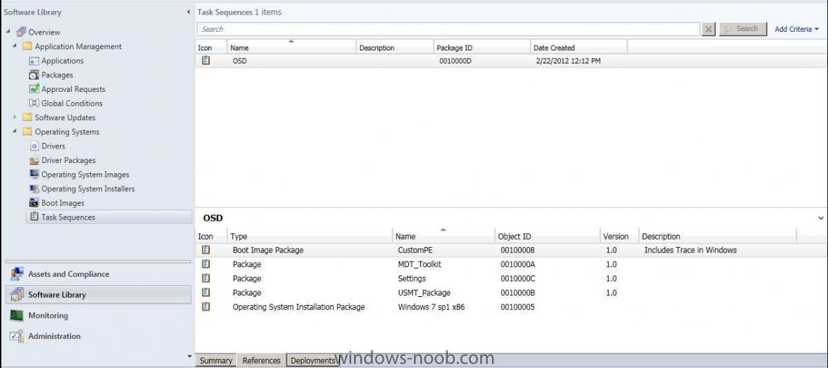This screenshot has width=828, height=368.
Task: Open the Administration workspace
Action: tap(97, 336)
